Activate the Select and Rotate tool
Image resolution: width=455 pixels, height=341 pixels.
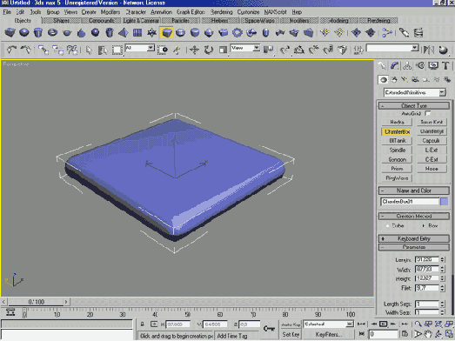pyautogui.click(x=208, y=50)
